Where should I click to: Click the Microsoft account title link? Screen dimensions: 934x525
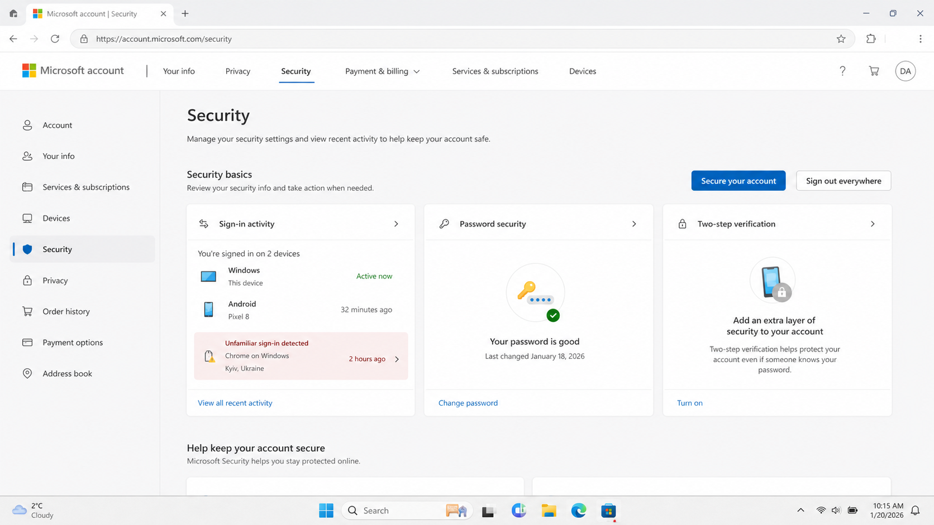[82, 70]
